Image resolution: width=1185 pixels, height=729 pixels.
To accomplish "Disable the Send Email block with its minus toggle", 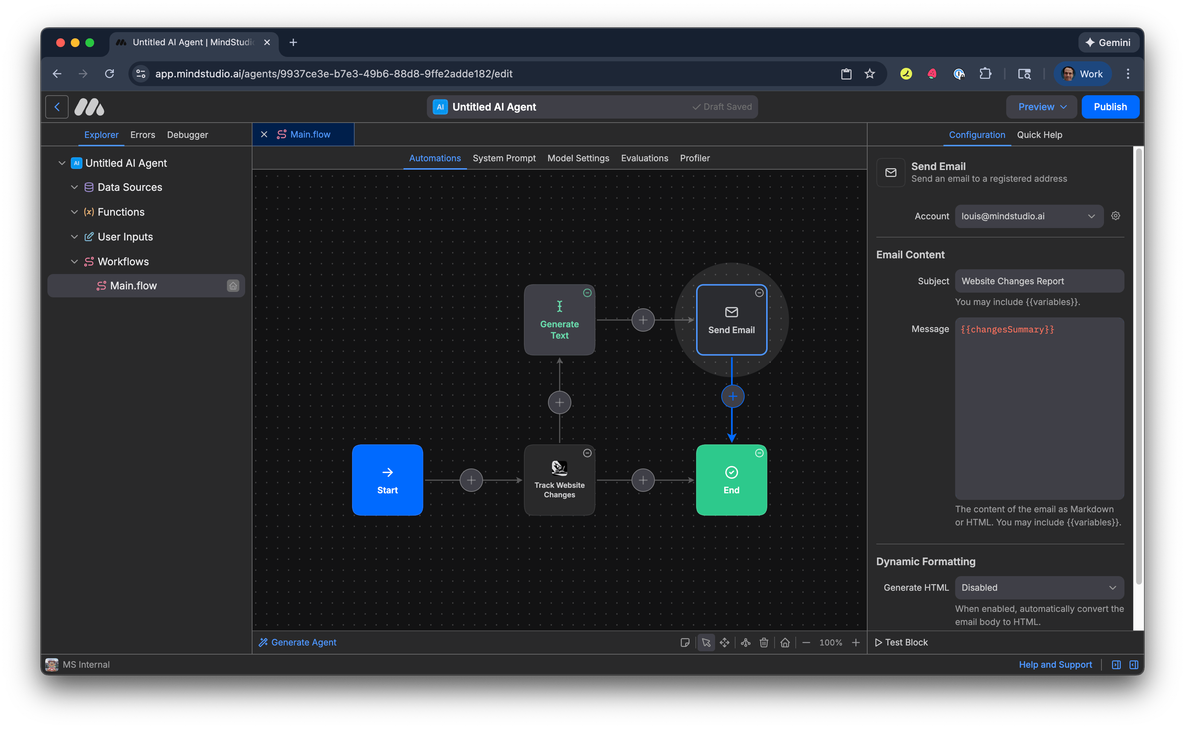I will [759, 292].
